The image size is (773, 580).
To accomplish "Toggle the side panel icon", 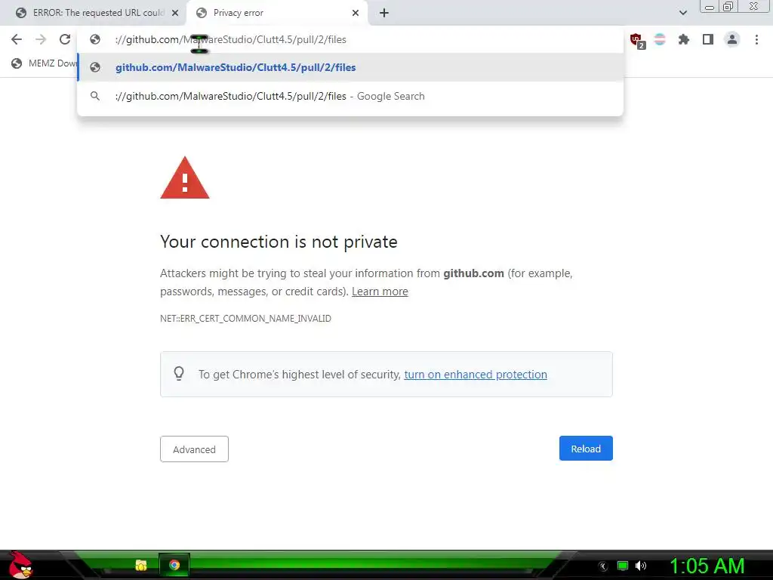I will click(x=708, y=39).
